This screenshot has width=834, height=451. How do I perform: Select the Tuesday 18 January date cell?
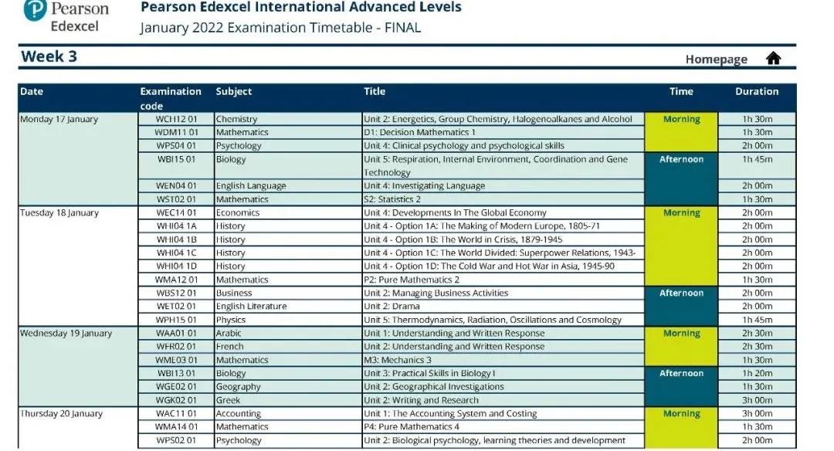(x=78, y=266)
